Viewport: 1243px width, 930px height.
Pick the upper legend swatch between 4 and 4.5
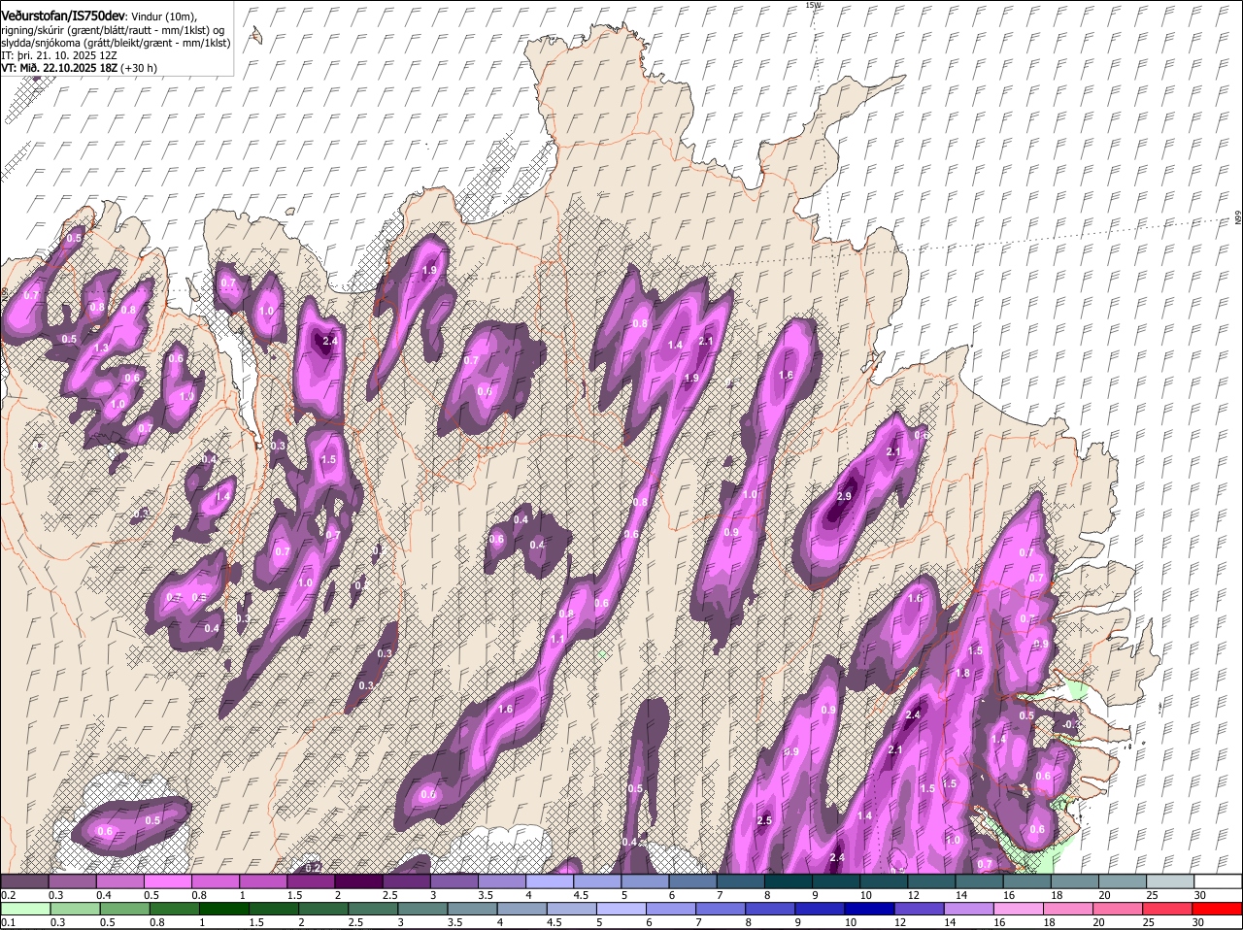[549, 880]
